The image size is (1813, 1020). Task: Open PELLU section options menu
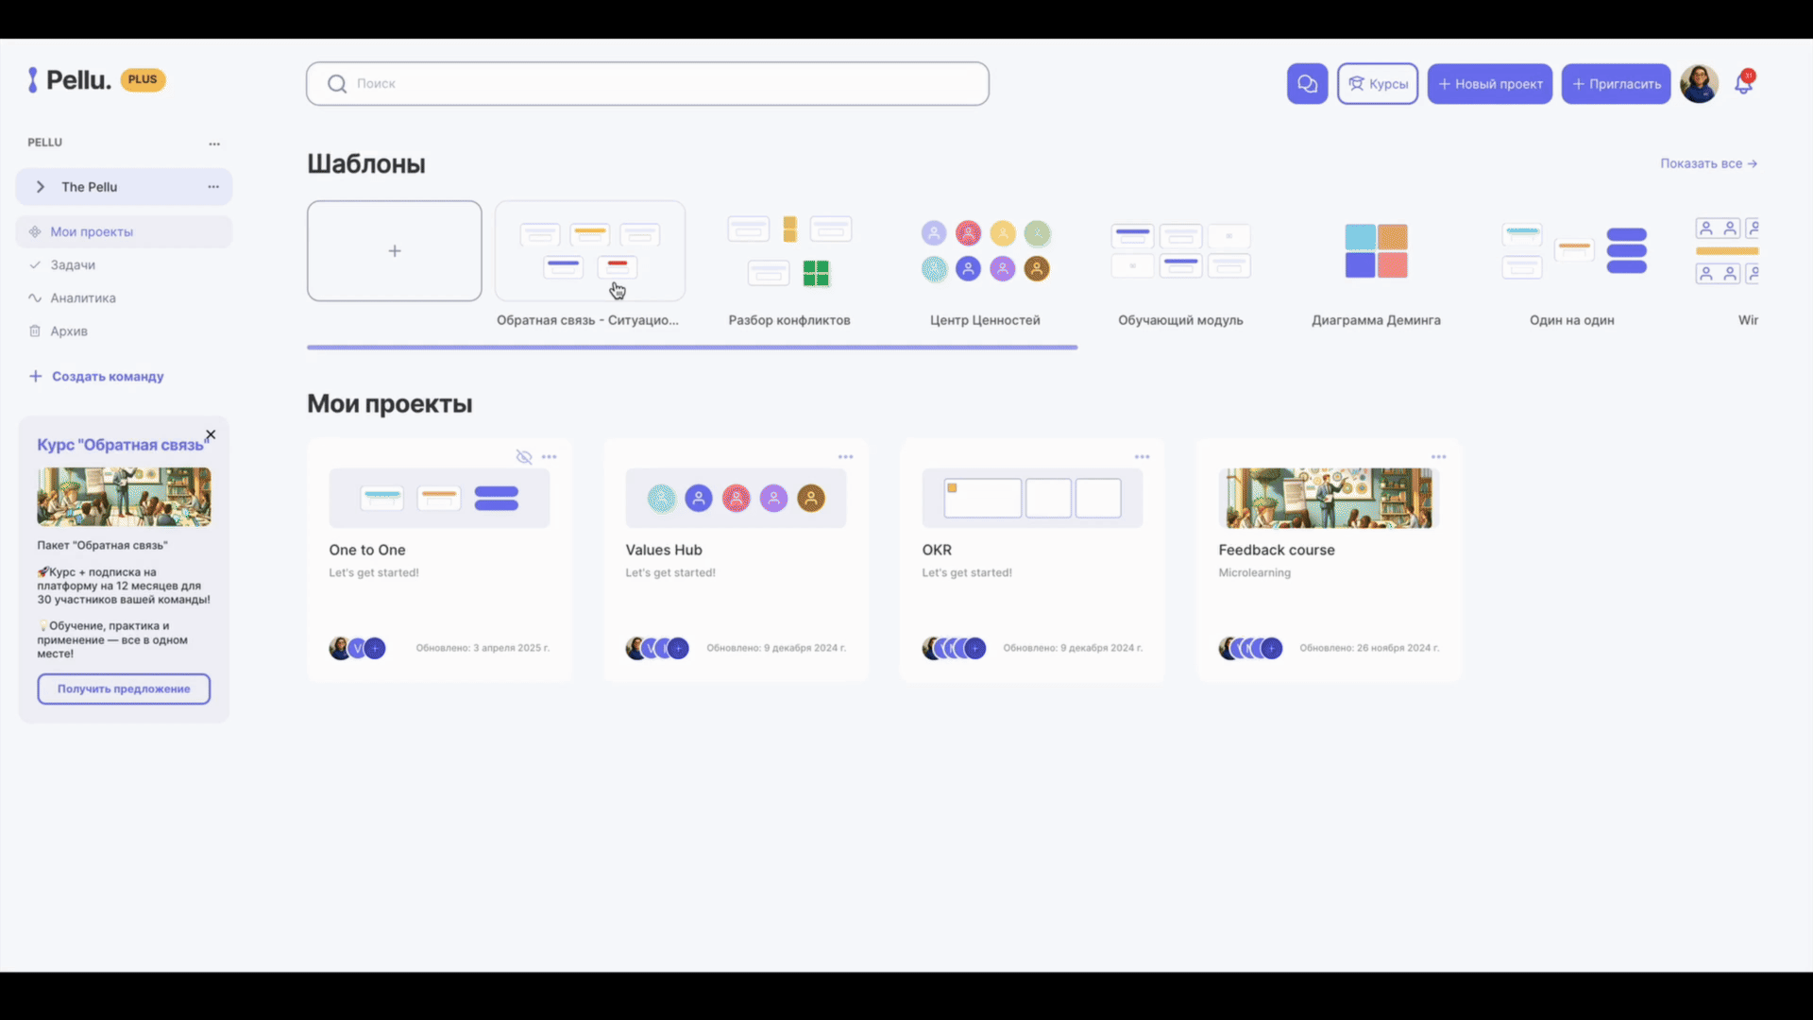pyautogui.click(x=214, y=144)
